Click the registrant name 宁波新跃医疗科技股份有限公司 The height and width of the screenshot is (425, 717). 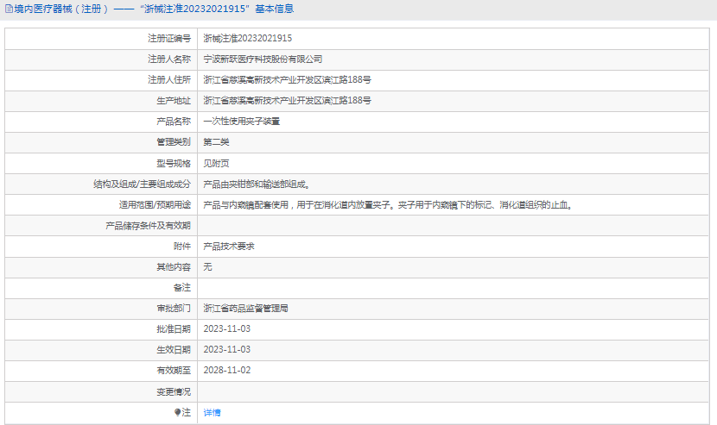click(263, 59)
